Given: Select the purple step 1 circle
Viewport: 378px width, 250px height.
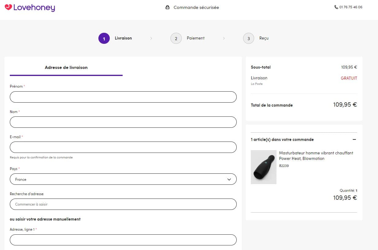Looking at the screenshot, I should tap(104, 38).
